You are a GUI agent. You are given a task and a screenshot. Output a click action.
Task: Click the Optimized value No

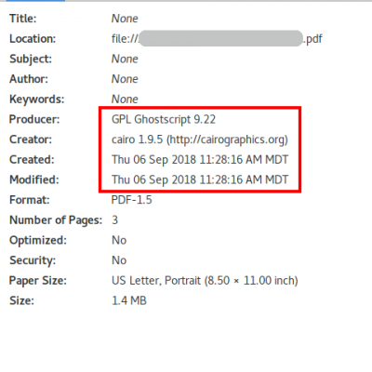click(x=119, y=240)
